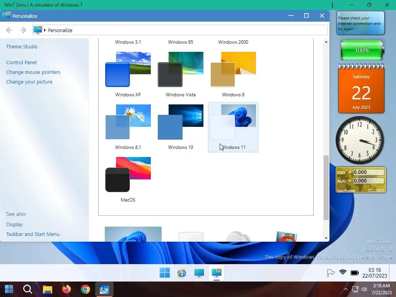Click the simulated taskbar clock 03:18

point(374,273)
